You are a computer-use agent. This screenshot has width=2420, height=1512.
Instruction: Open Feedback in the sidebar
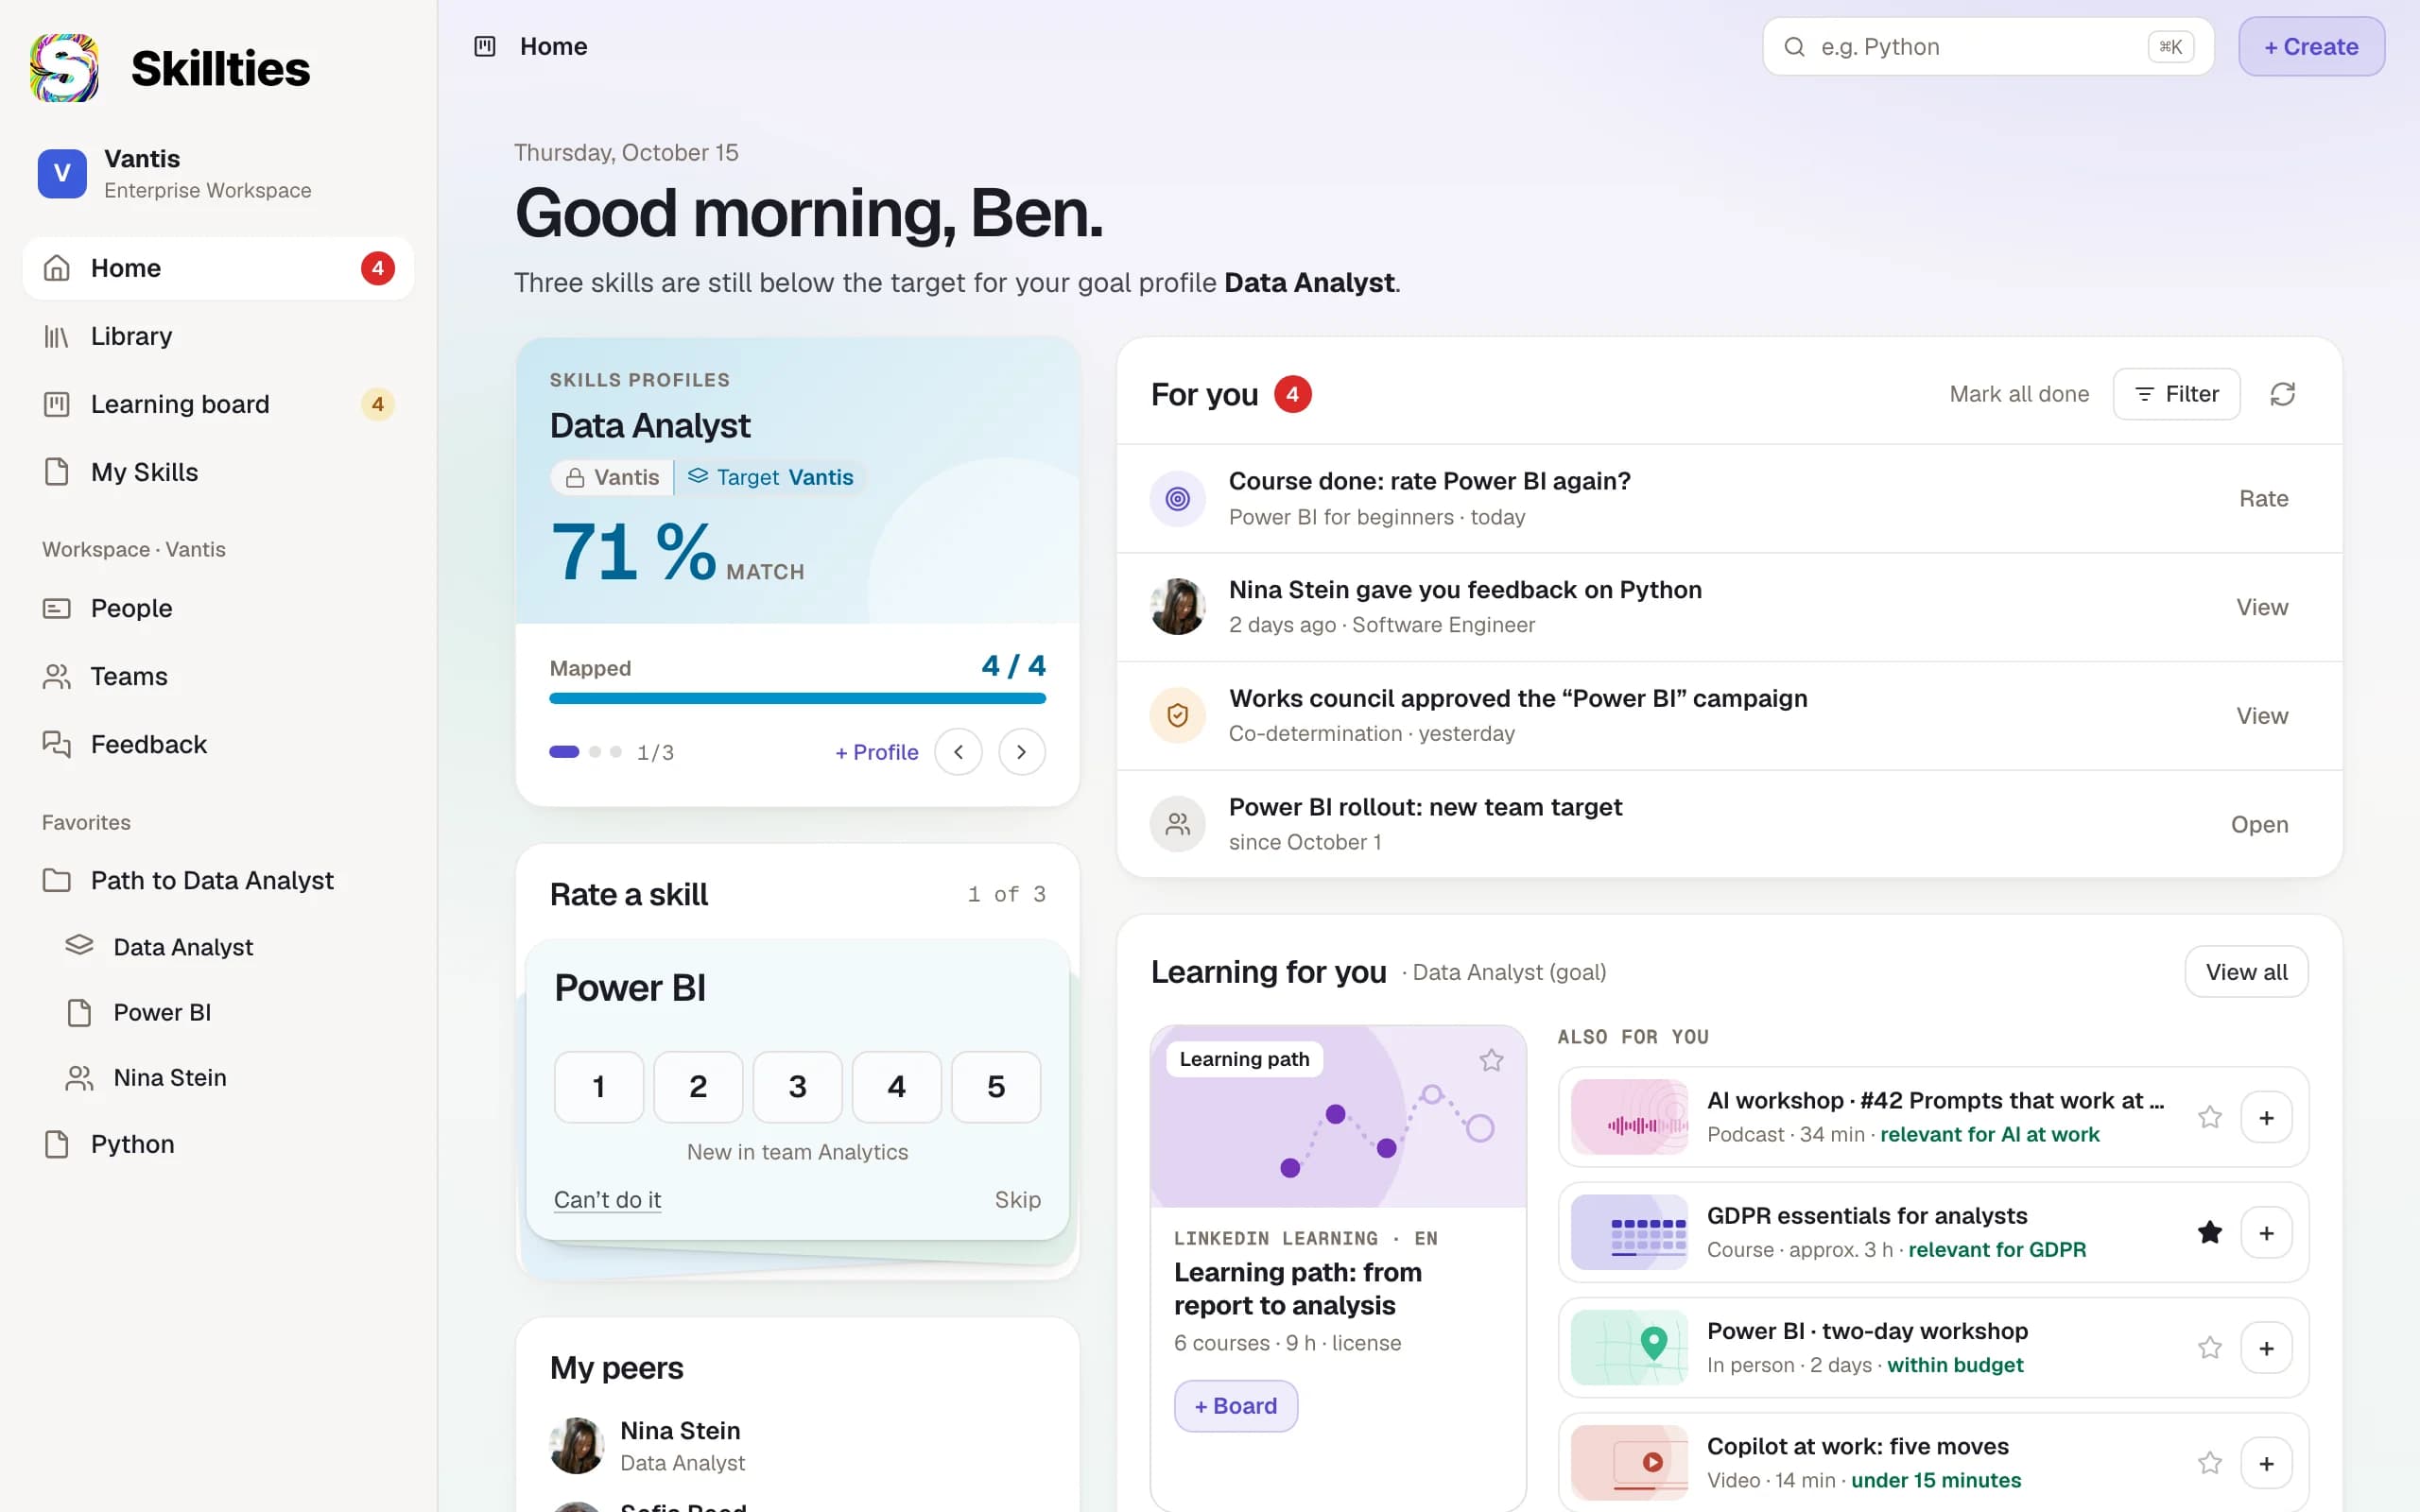click(x=218, y=744)
